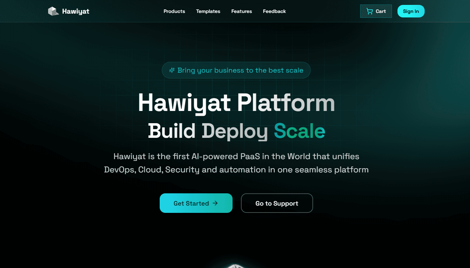Click the Hawiyat wordmark in the header
The height and width of the screenshot is (268, 470).
click(x=75, y=11)
